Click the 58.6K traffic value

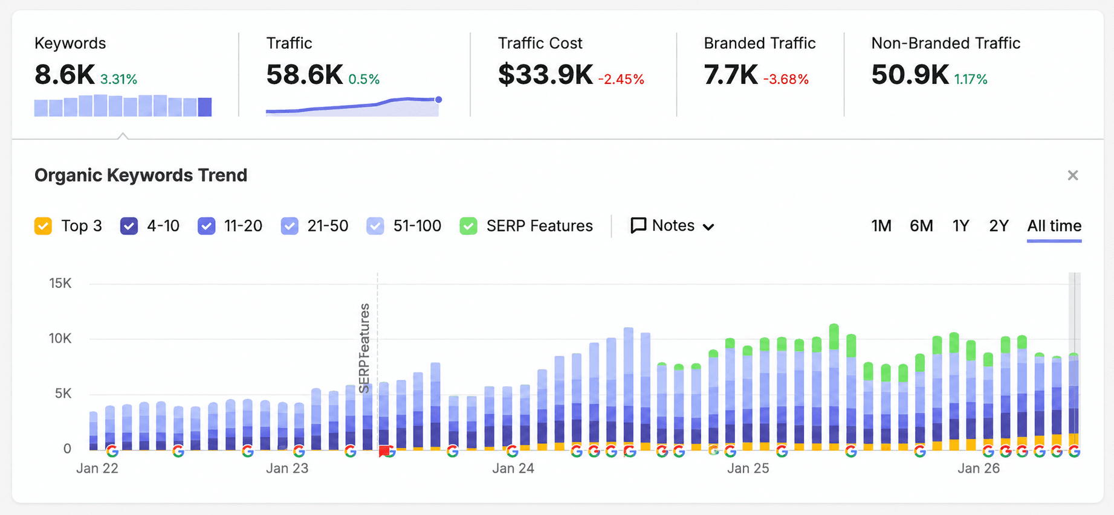305,75
